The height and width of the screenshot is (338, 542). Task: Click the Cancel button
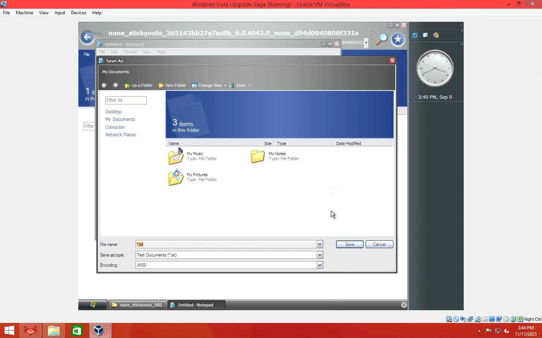pyautogui.click(x=379, y=244)
